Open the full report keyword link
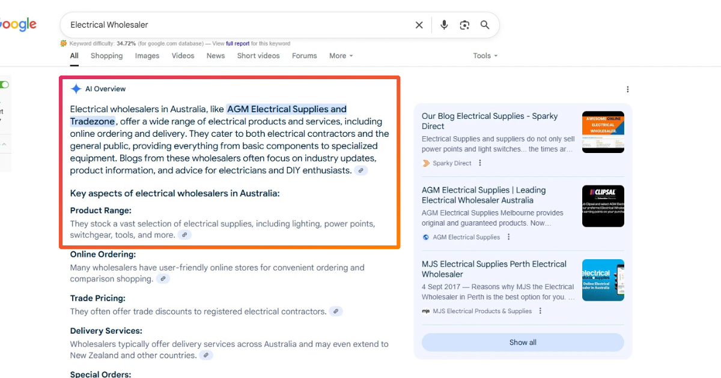Viewport: 721px width, 378px height. pyautogui.click(x=238, y=44)
